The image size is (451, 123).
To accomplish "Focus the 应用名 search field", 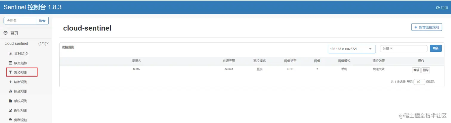I will pos(20,21).
